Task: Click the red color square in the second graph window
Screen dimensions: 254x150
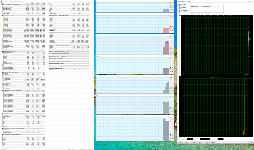Action: [x=170, y=27]
